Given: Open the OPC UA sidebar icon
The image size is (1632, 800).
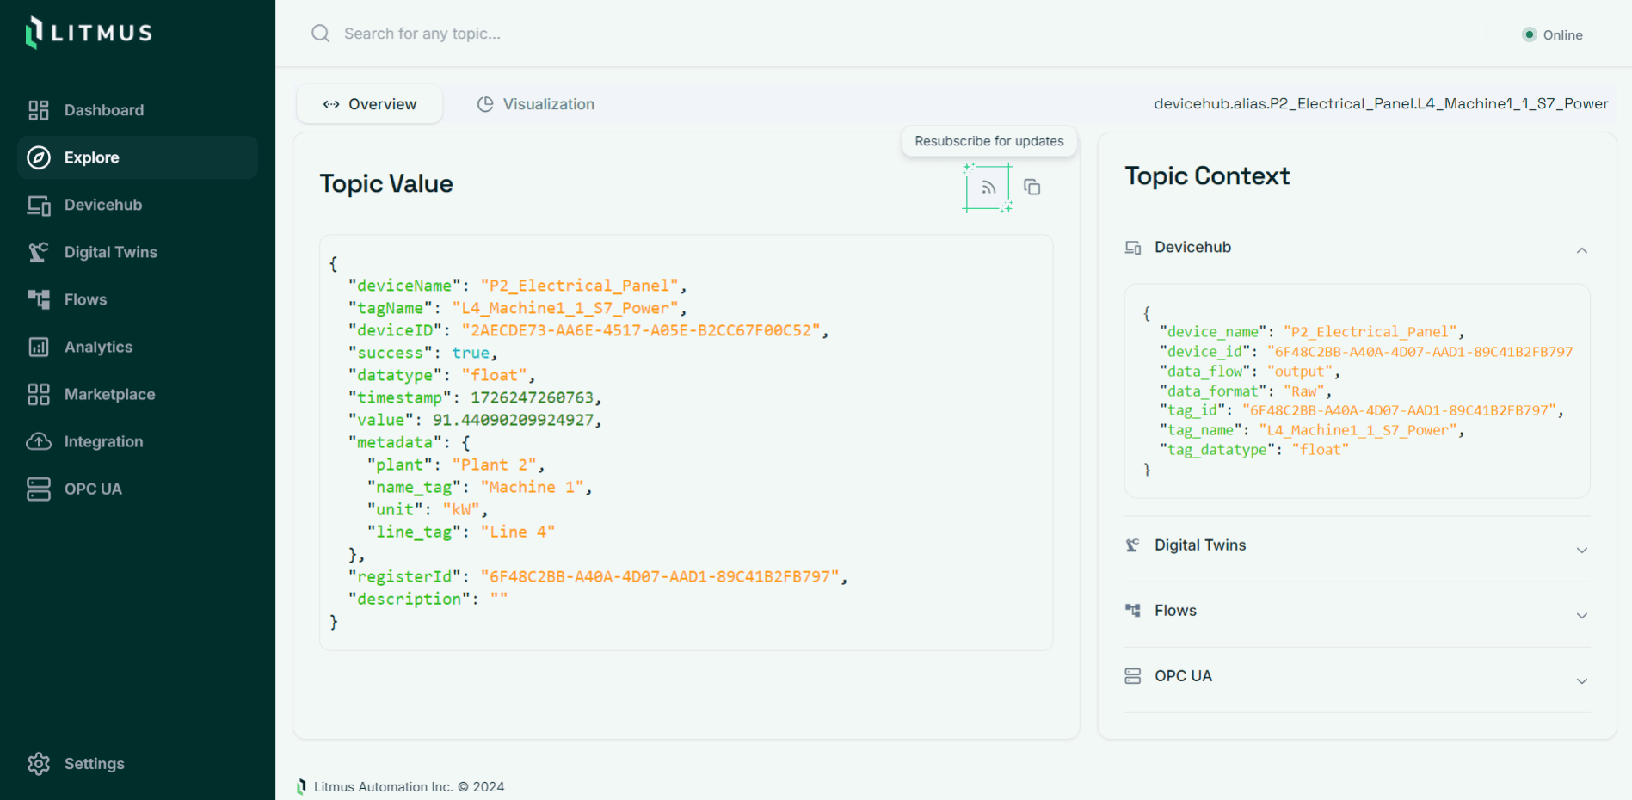Looking at the screenshot, I should [x=39, y=489].
